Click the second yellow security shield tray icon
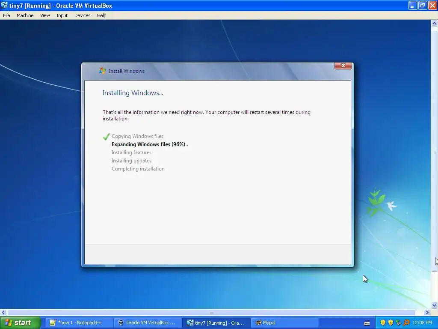The image size is (438, 329). click(391, 323)
